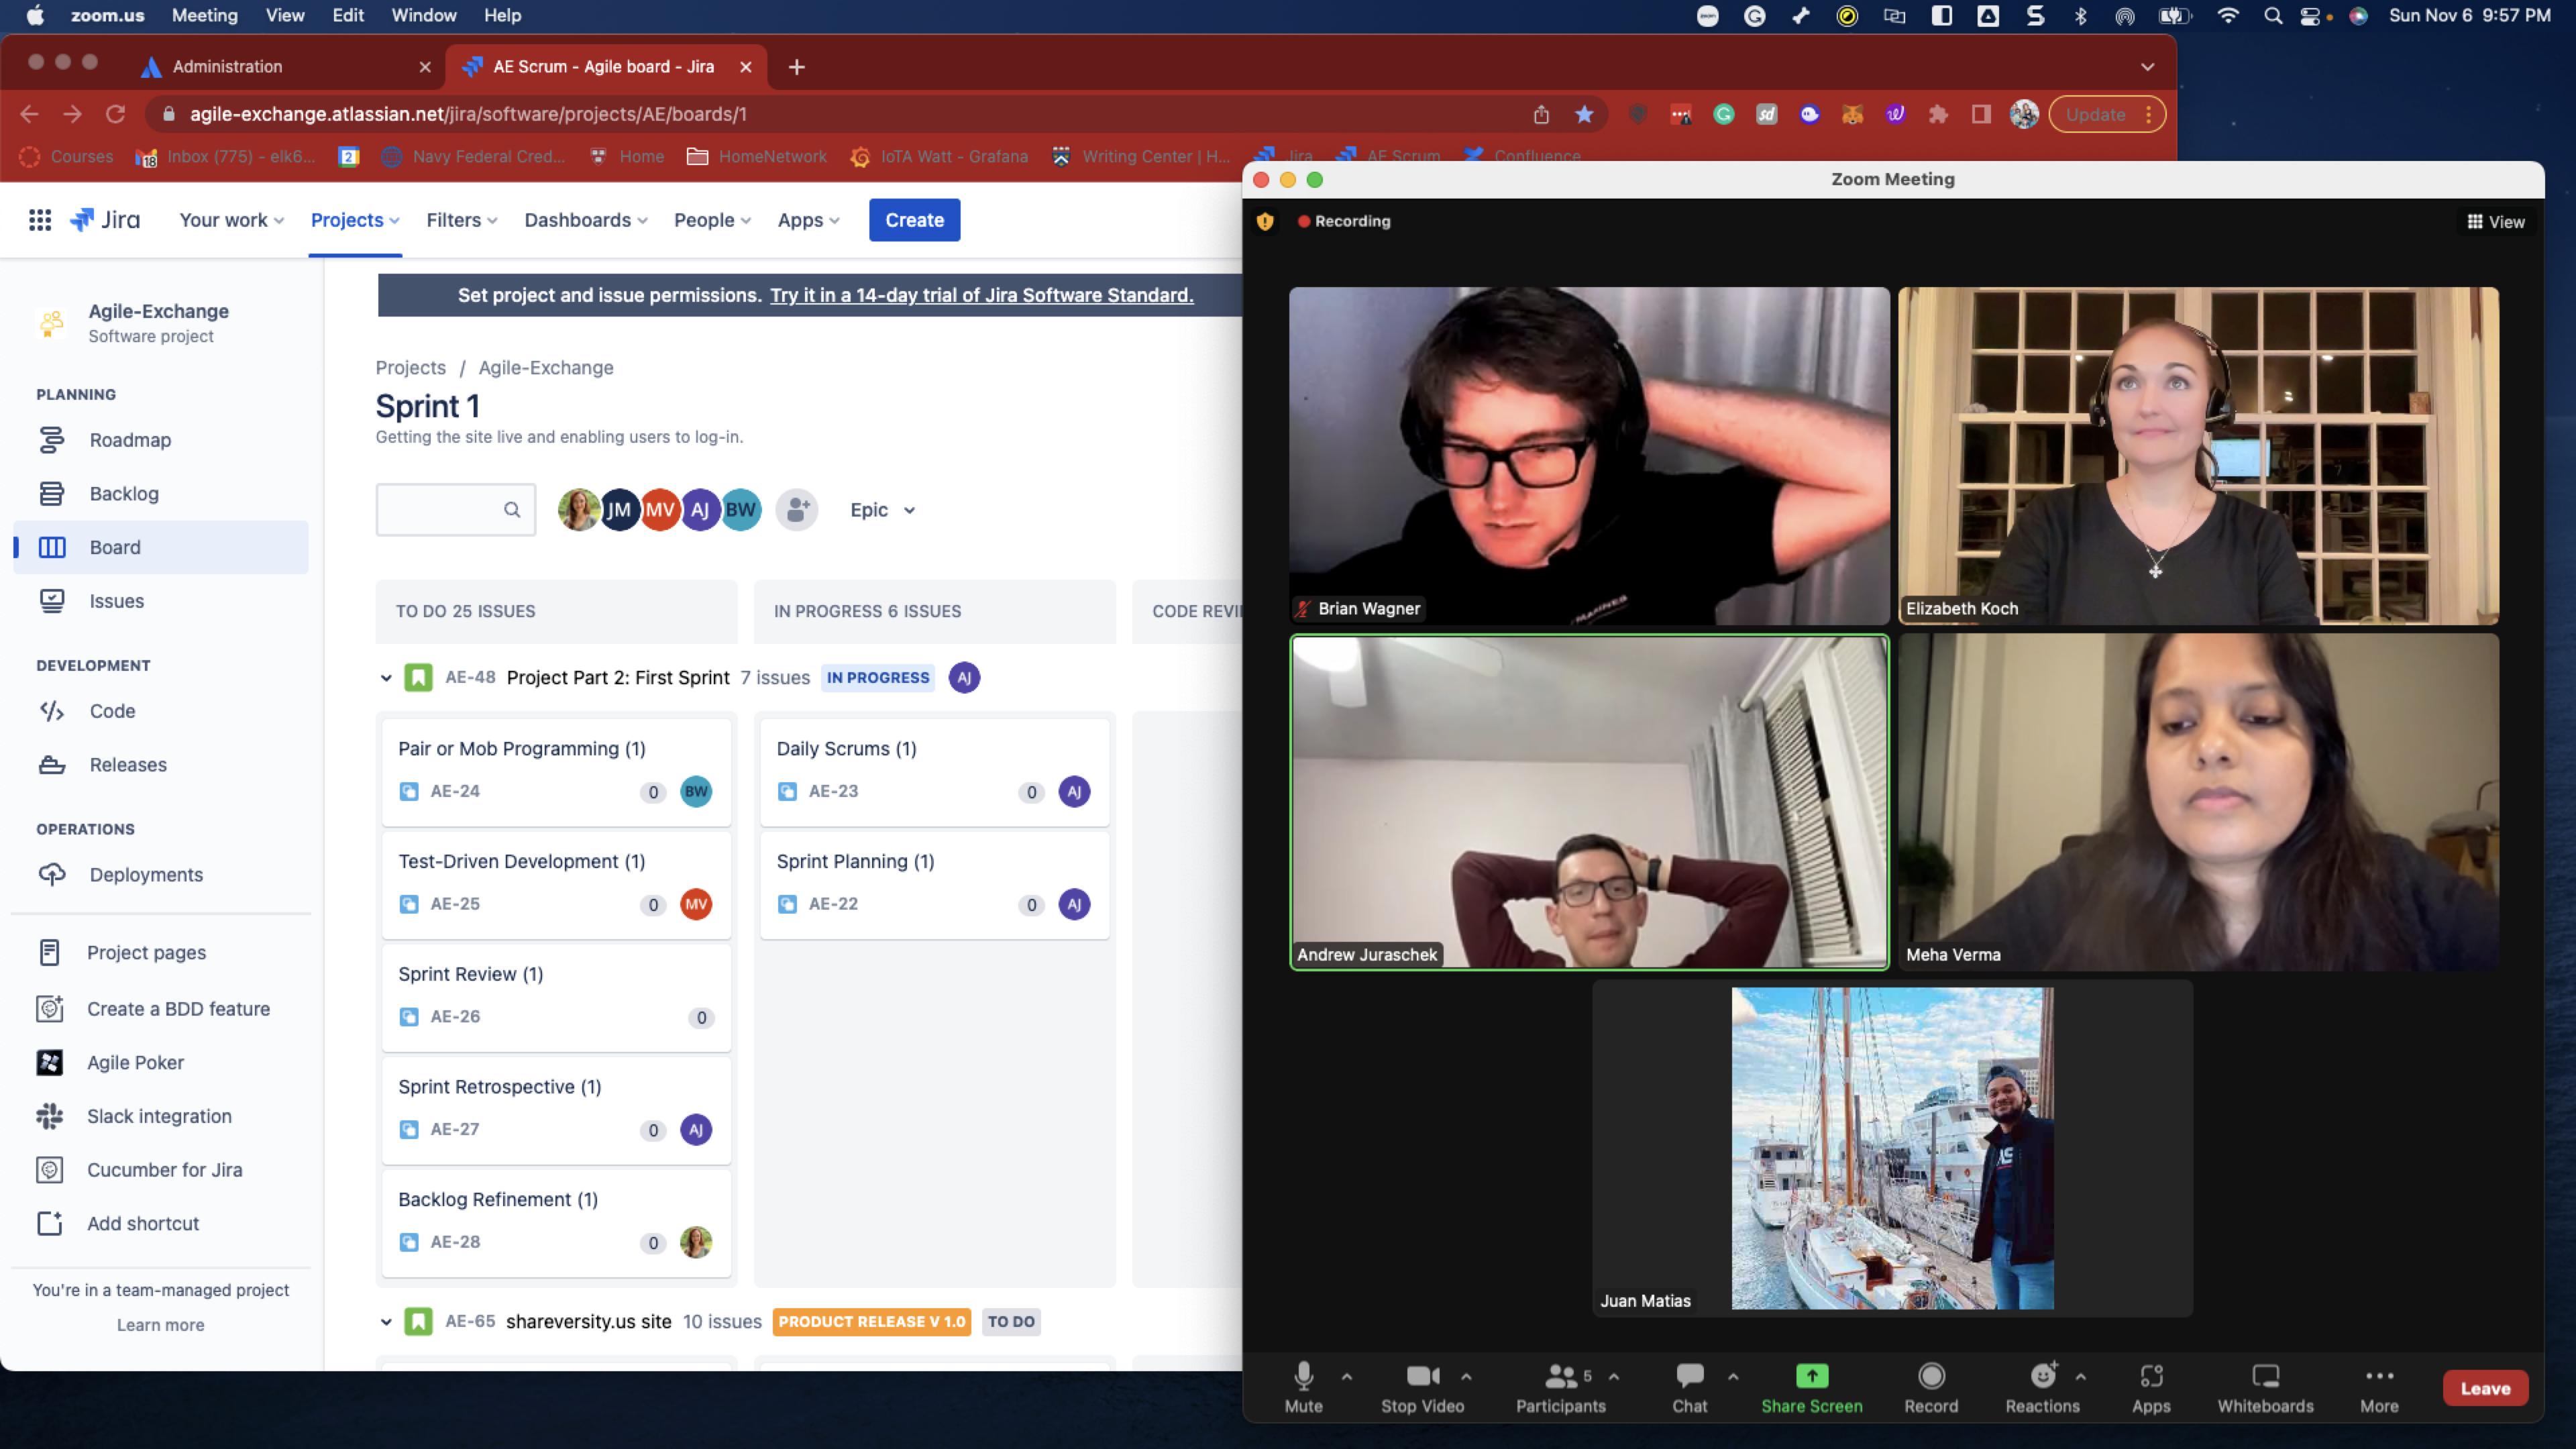
Task: Toggle Record in Zoom toolbar
Action: tap(1930, 1388)
